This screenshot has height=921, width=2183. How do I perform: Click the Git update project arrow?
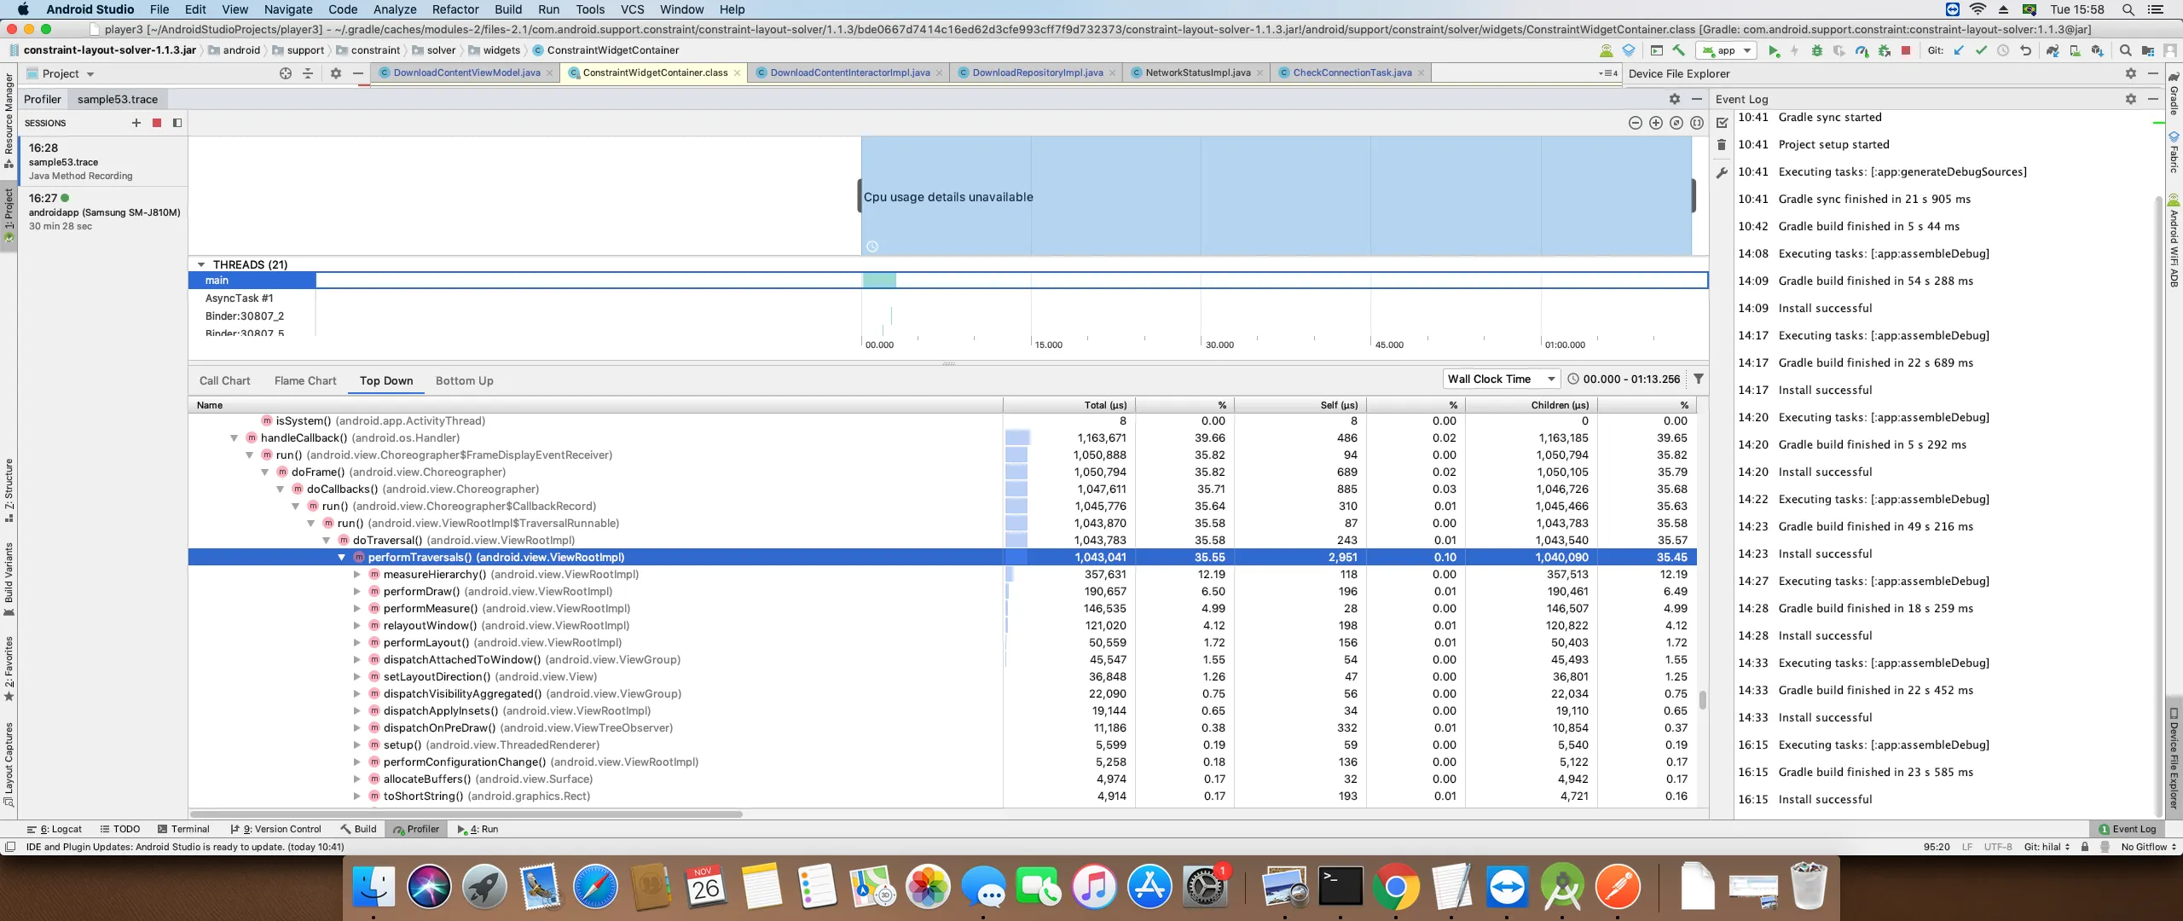[x=1959, y=50]
